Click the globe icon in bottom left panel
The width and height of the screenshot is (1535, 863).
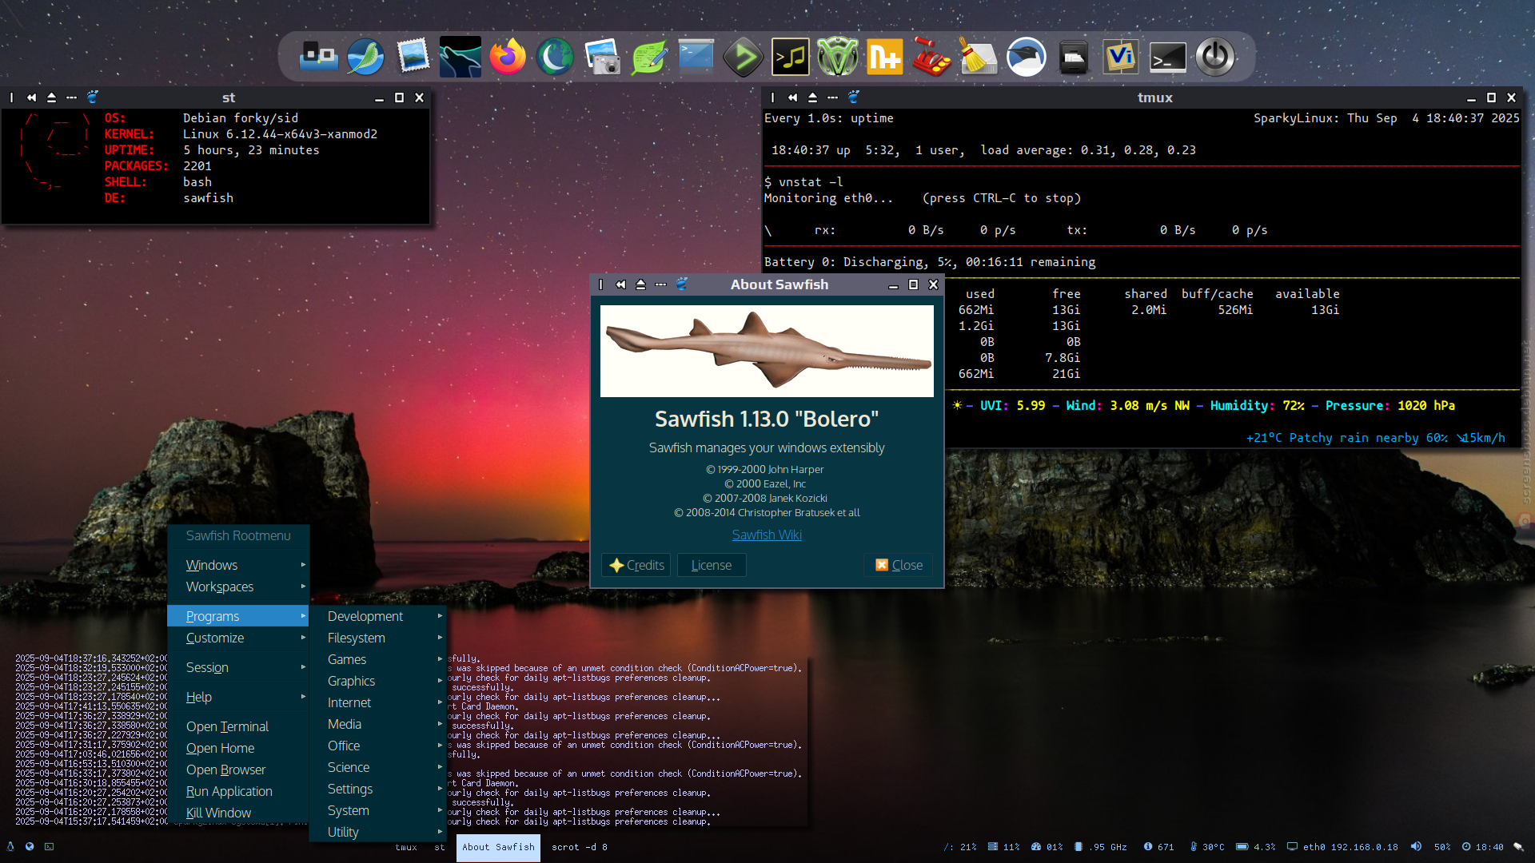pos(30,846)
